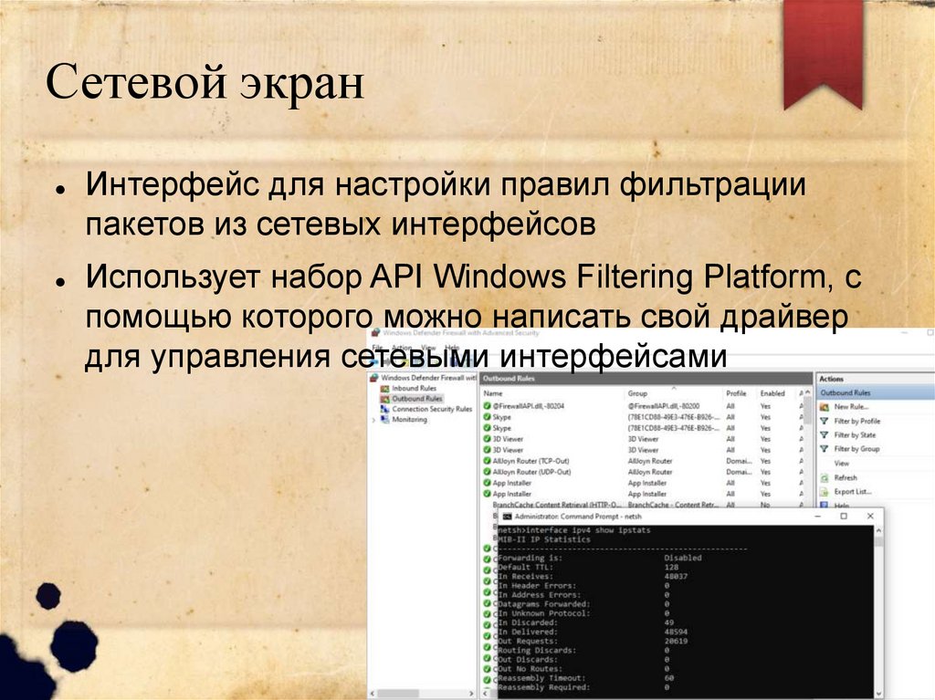Click the 48037 In Receives value
Image resolution: width=935 pixels, height=700 pixels.
pos(676,577)
